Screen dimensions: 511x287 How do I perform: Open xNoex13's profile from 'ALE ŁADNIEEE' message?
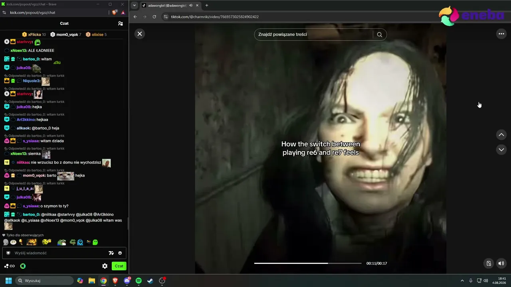(x=18, y=51)
